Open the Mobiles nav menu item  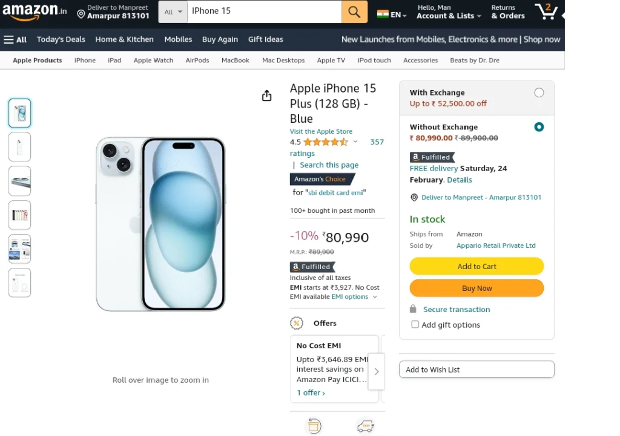coord(179,39)
